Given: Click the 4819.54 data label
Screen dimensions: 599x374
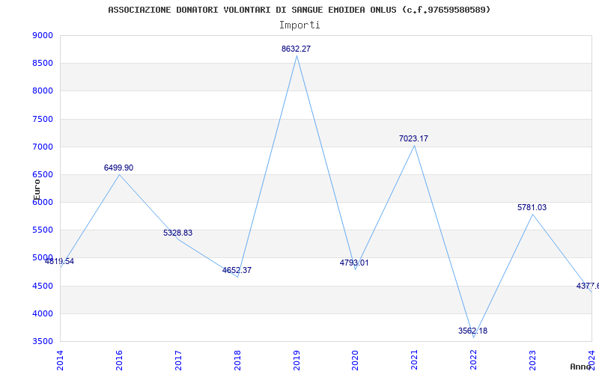Looking at the screenshot, I should tap(59, 261).
